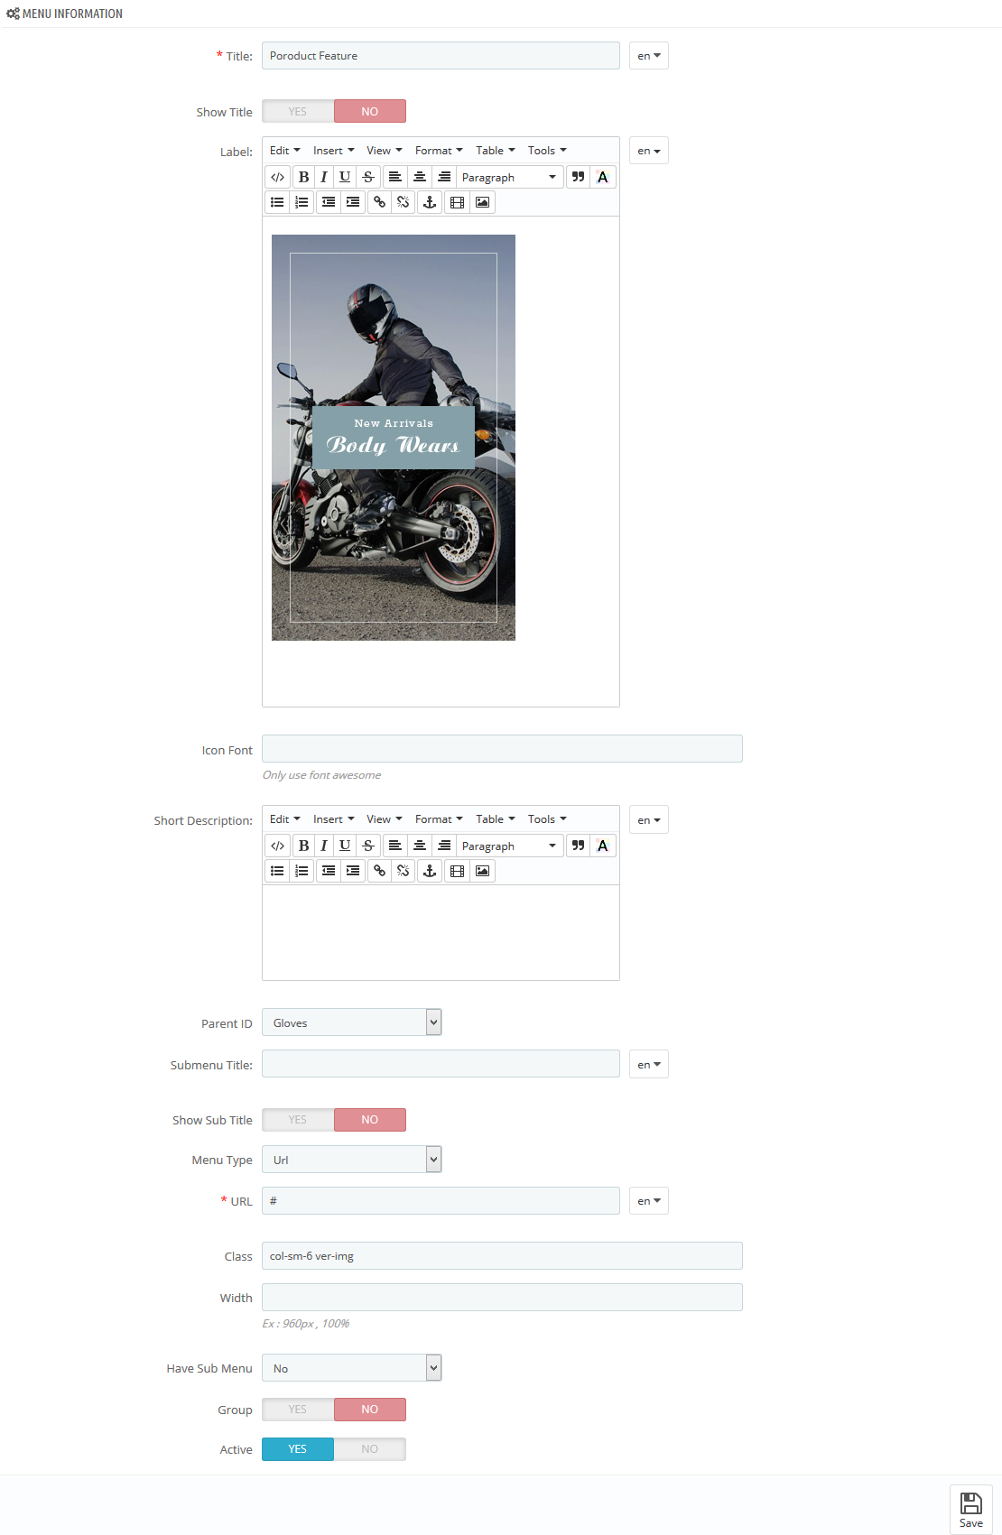
Task: Click text color icon in Label editor
Action: [603, 177]
